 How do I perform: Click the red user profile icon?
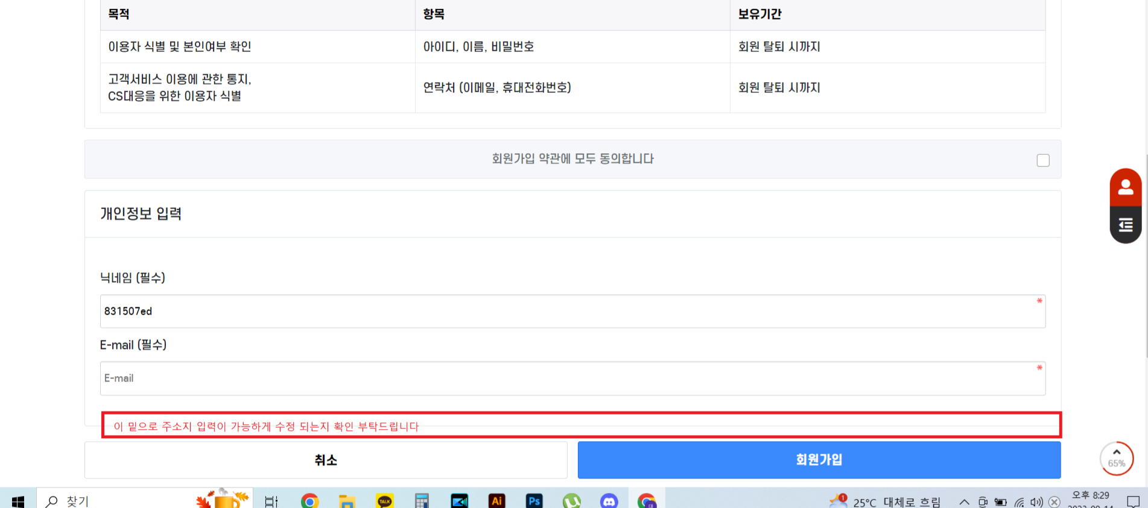(x=1125, y=187)
